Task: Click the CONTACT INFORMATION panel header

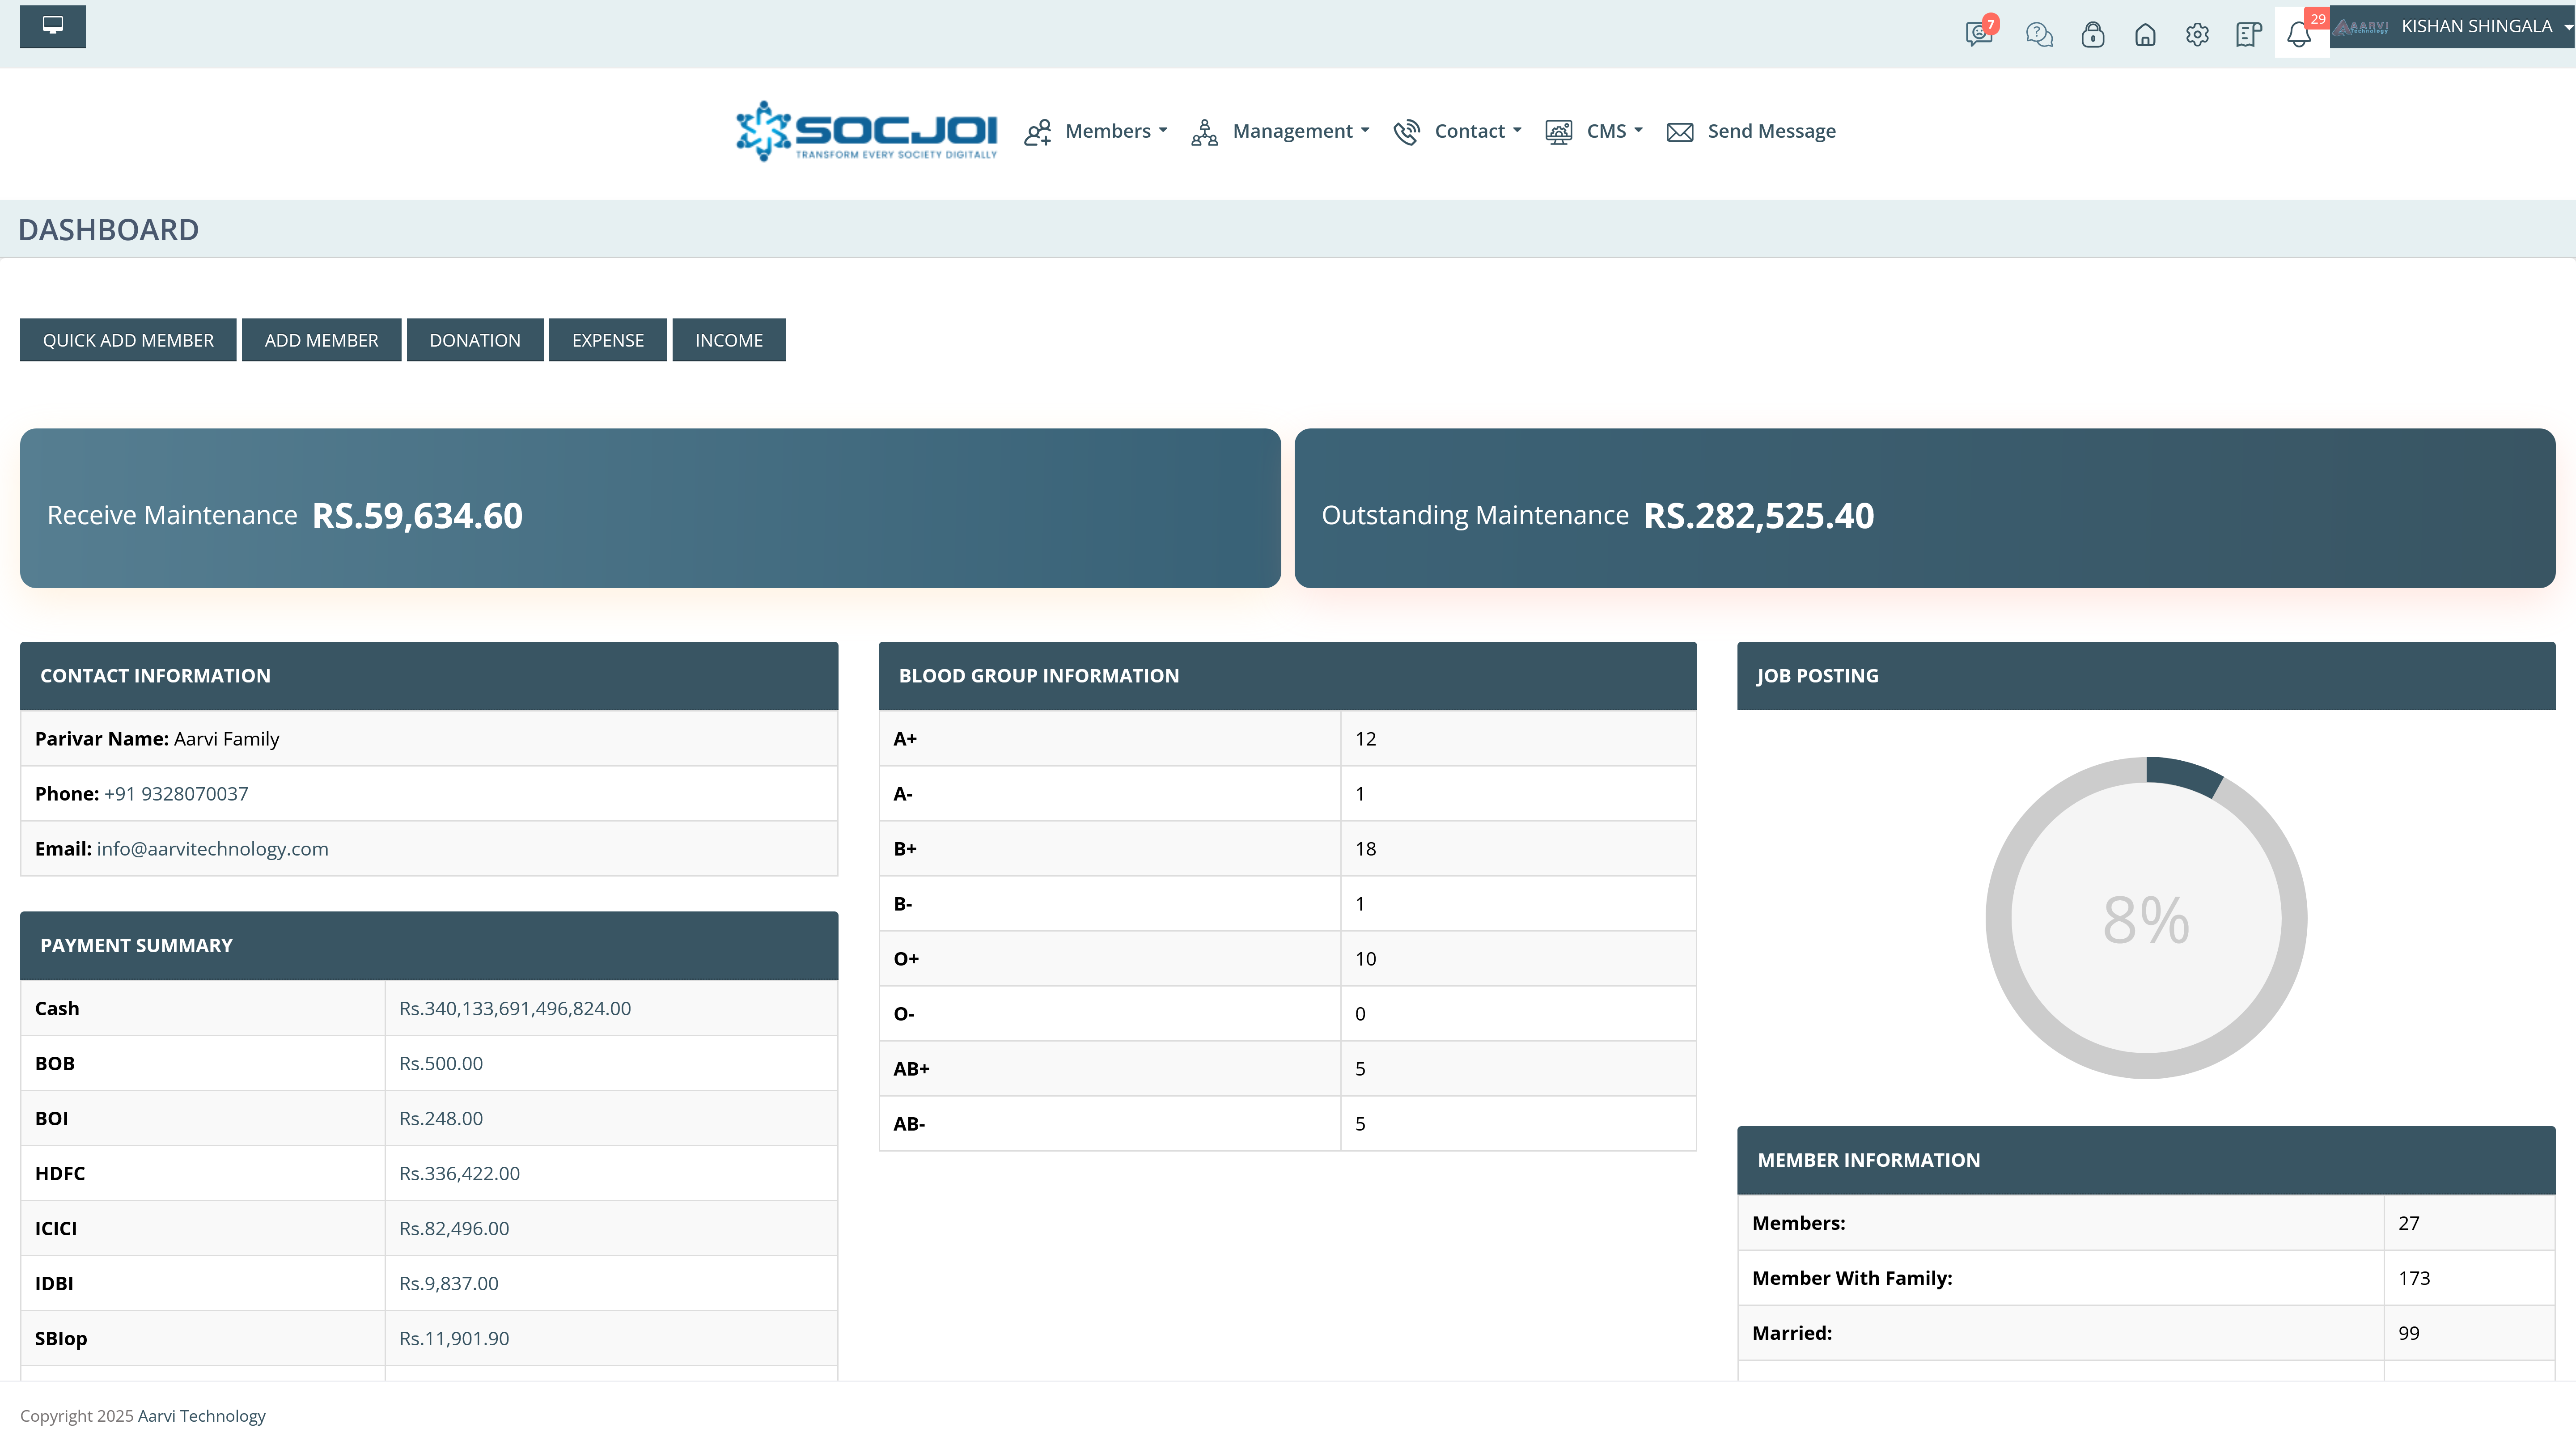Action: click(x=429, y=676)
